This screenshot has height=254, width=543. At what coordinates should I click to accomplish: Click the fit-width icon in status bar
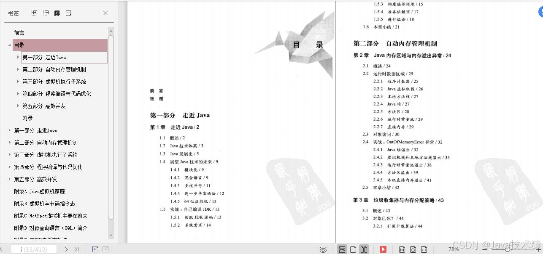click(425, 249)
